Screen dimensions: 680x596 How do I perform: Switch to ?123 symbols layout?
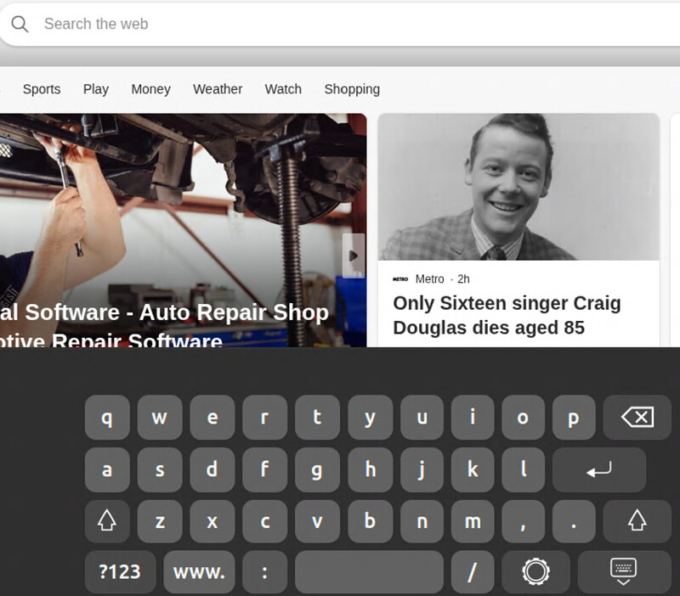120,572
